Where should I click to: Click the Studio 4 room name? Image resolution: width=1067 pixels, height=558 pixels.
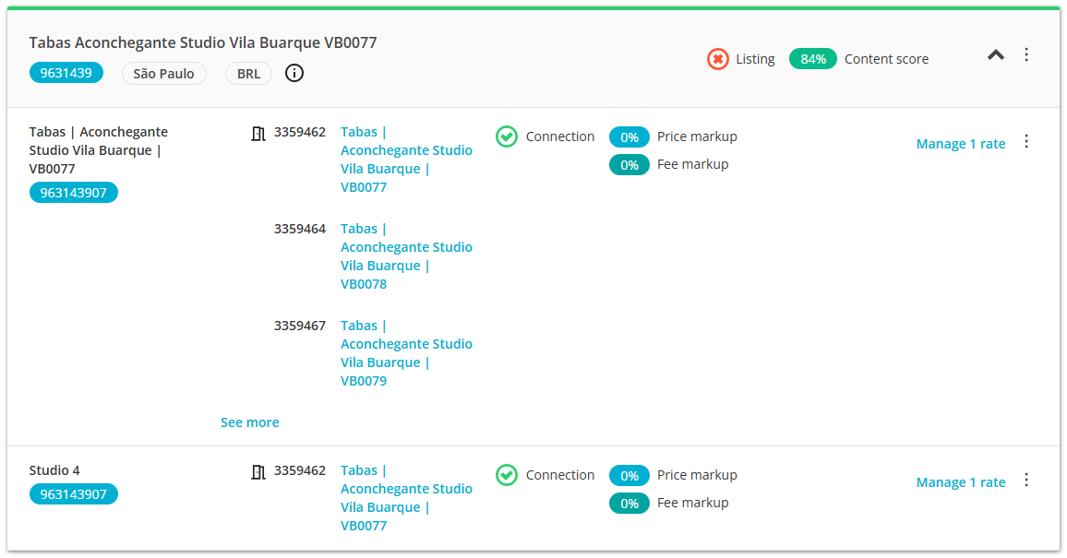click(54, 470)
